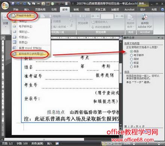Click the macro record icon in status bar

[x=57, y=143]
